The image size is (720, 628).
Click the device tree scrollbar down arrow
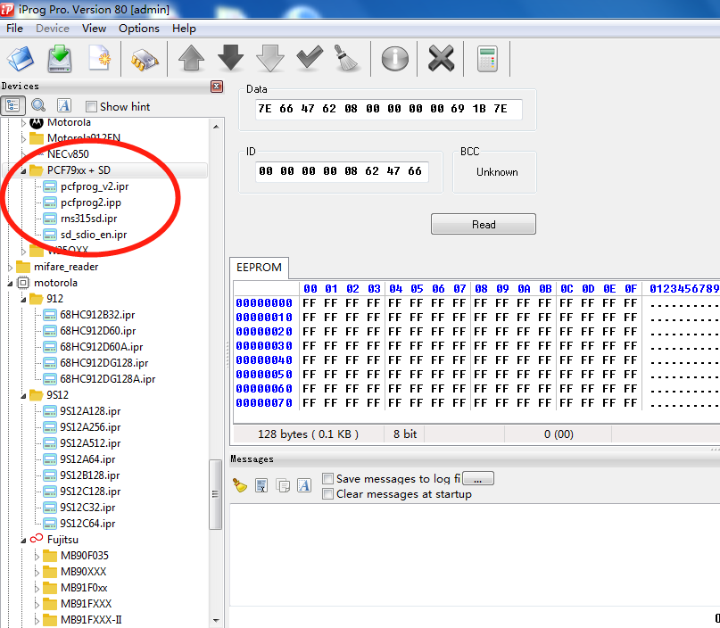[x=216, y=621]
